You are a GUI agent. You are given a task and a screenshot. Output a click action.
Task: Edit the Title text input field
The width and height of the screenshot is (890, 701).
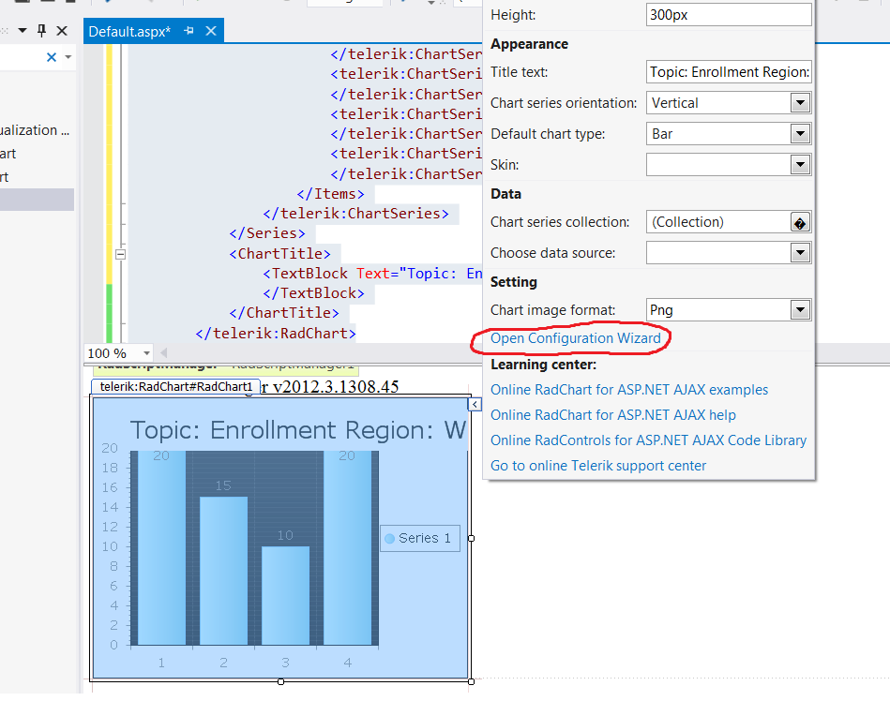pos(729,72)
